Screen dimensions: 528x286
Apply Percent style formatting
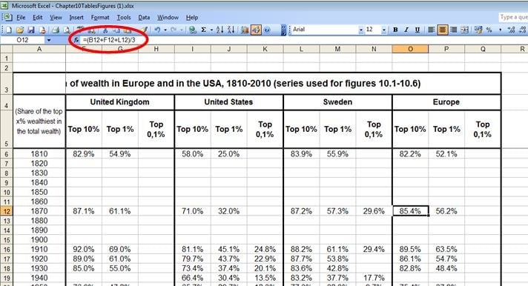[x=489, y=30]
